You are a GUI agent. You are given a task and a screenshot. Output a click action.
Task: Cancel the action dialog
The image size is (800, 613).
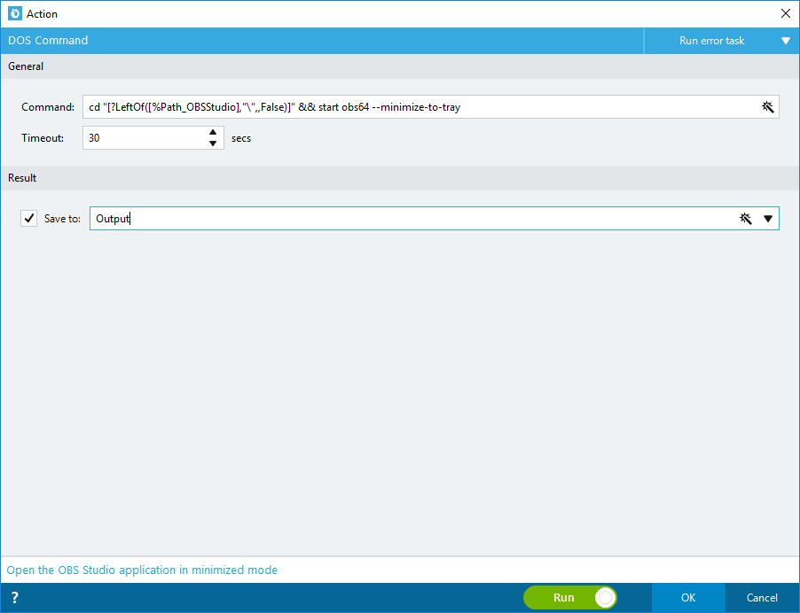[x=762, y=598]
